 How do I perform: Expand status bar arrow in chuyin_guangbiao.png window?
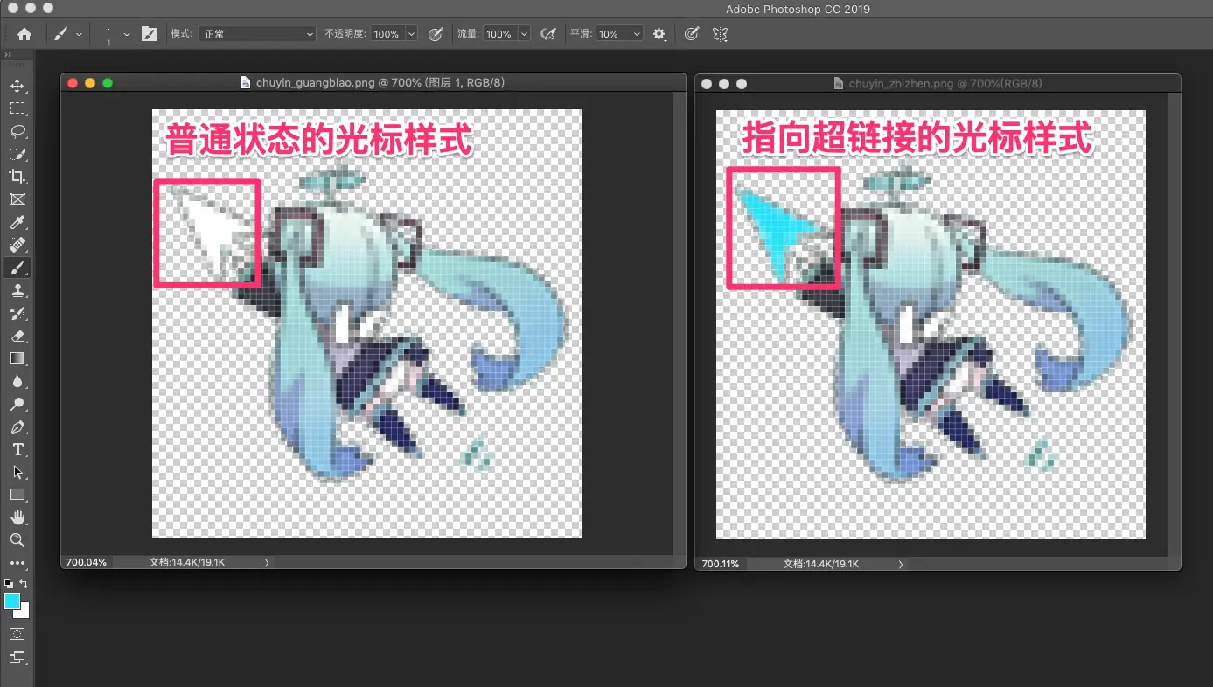pyautogui.click(x=267, y=563)
